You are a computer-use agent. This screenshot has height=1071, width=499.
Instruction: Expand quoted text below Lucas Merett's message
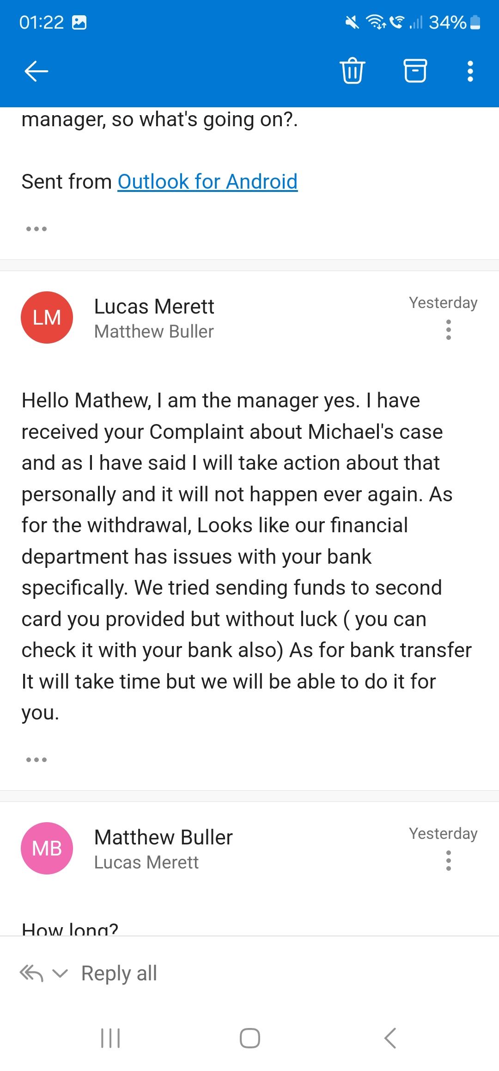point(37,760)
